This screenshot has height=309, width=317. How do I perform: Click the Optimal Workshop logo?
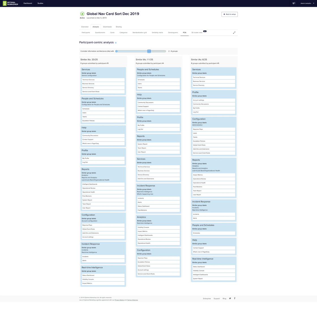pos(10,3)
